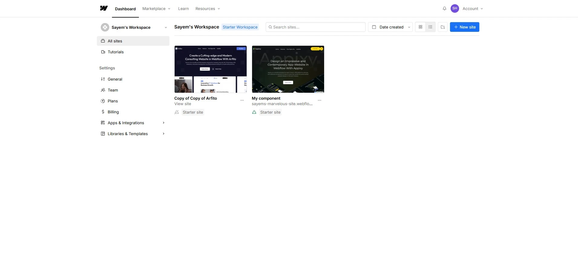Open options menu for Copy of Copy of Arfito
This screenshot has width=578, height=276.
(x=242, y=100)
